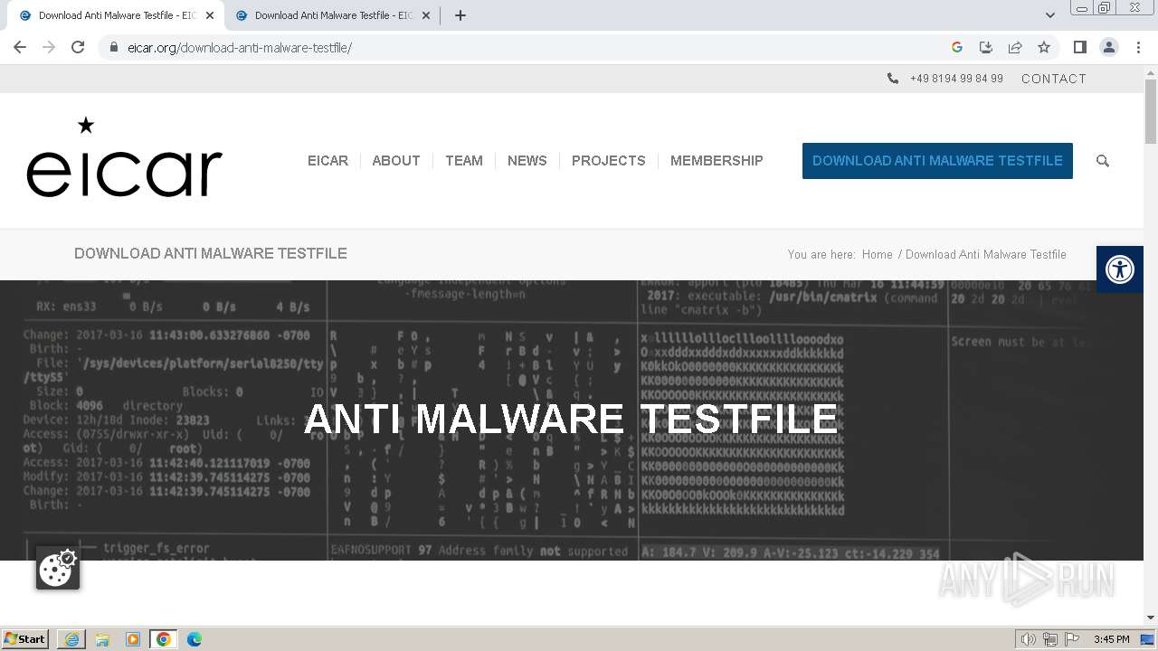
Task: Click the install/download page icon
Action: [986, 47]
